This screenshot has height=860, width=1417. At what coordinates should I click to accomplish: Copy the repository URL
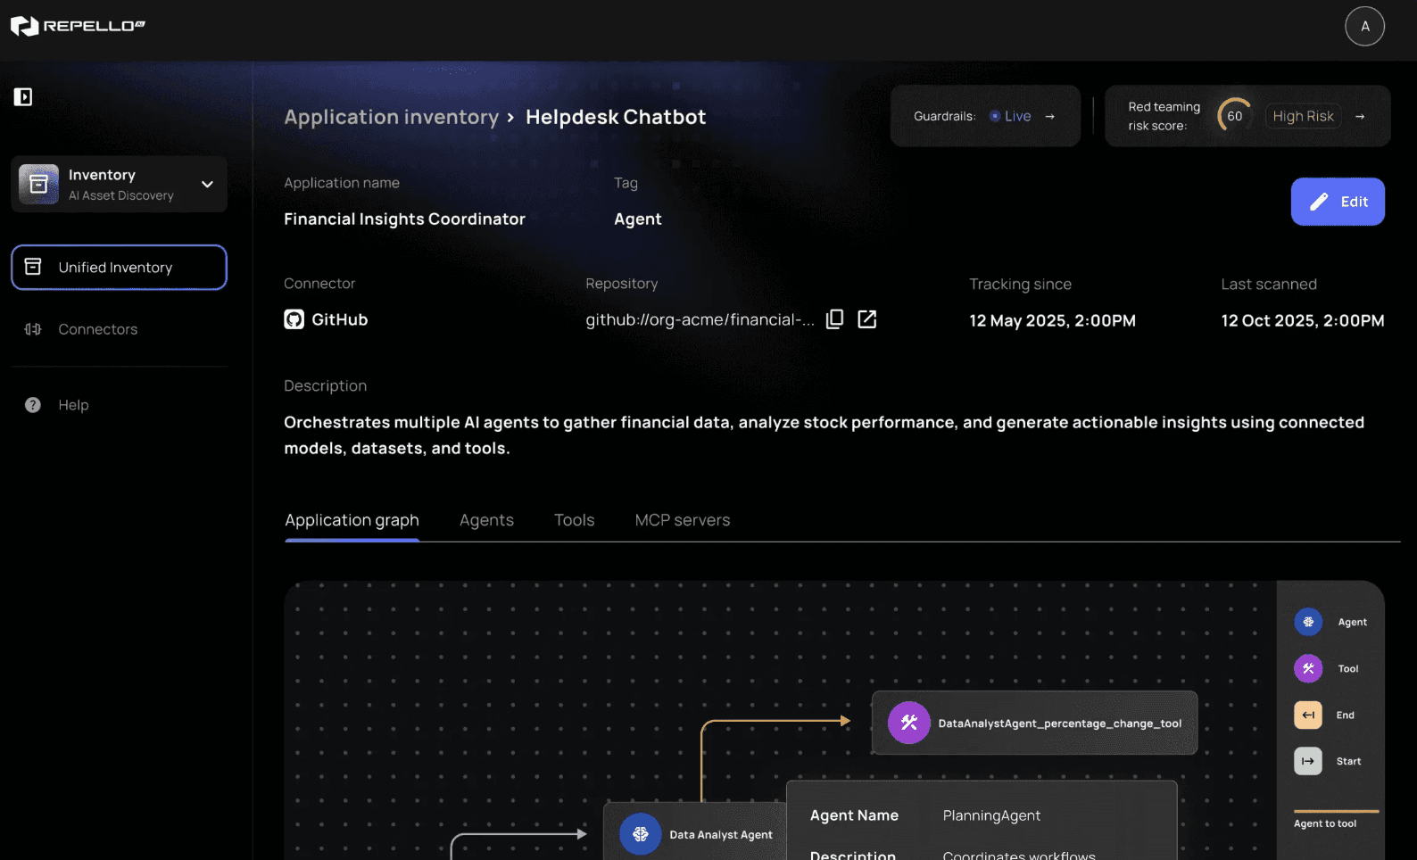(835, 319)
